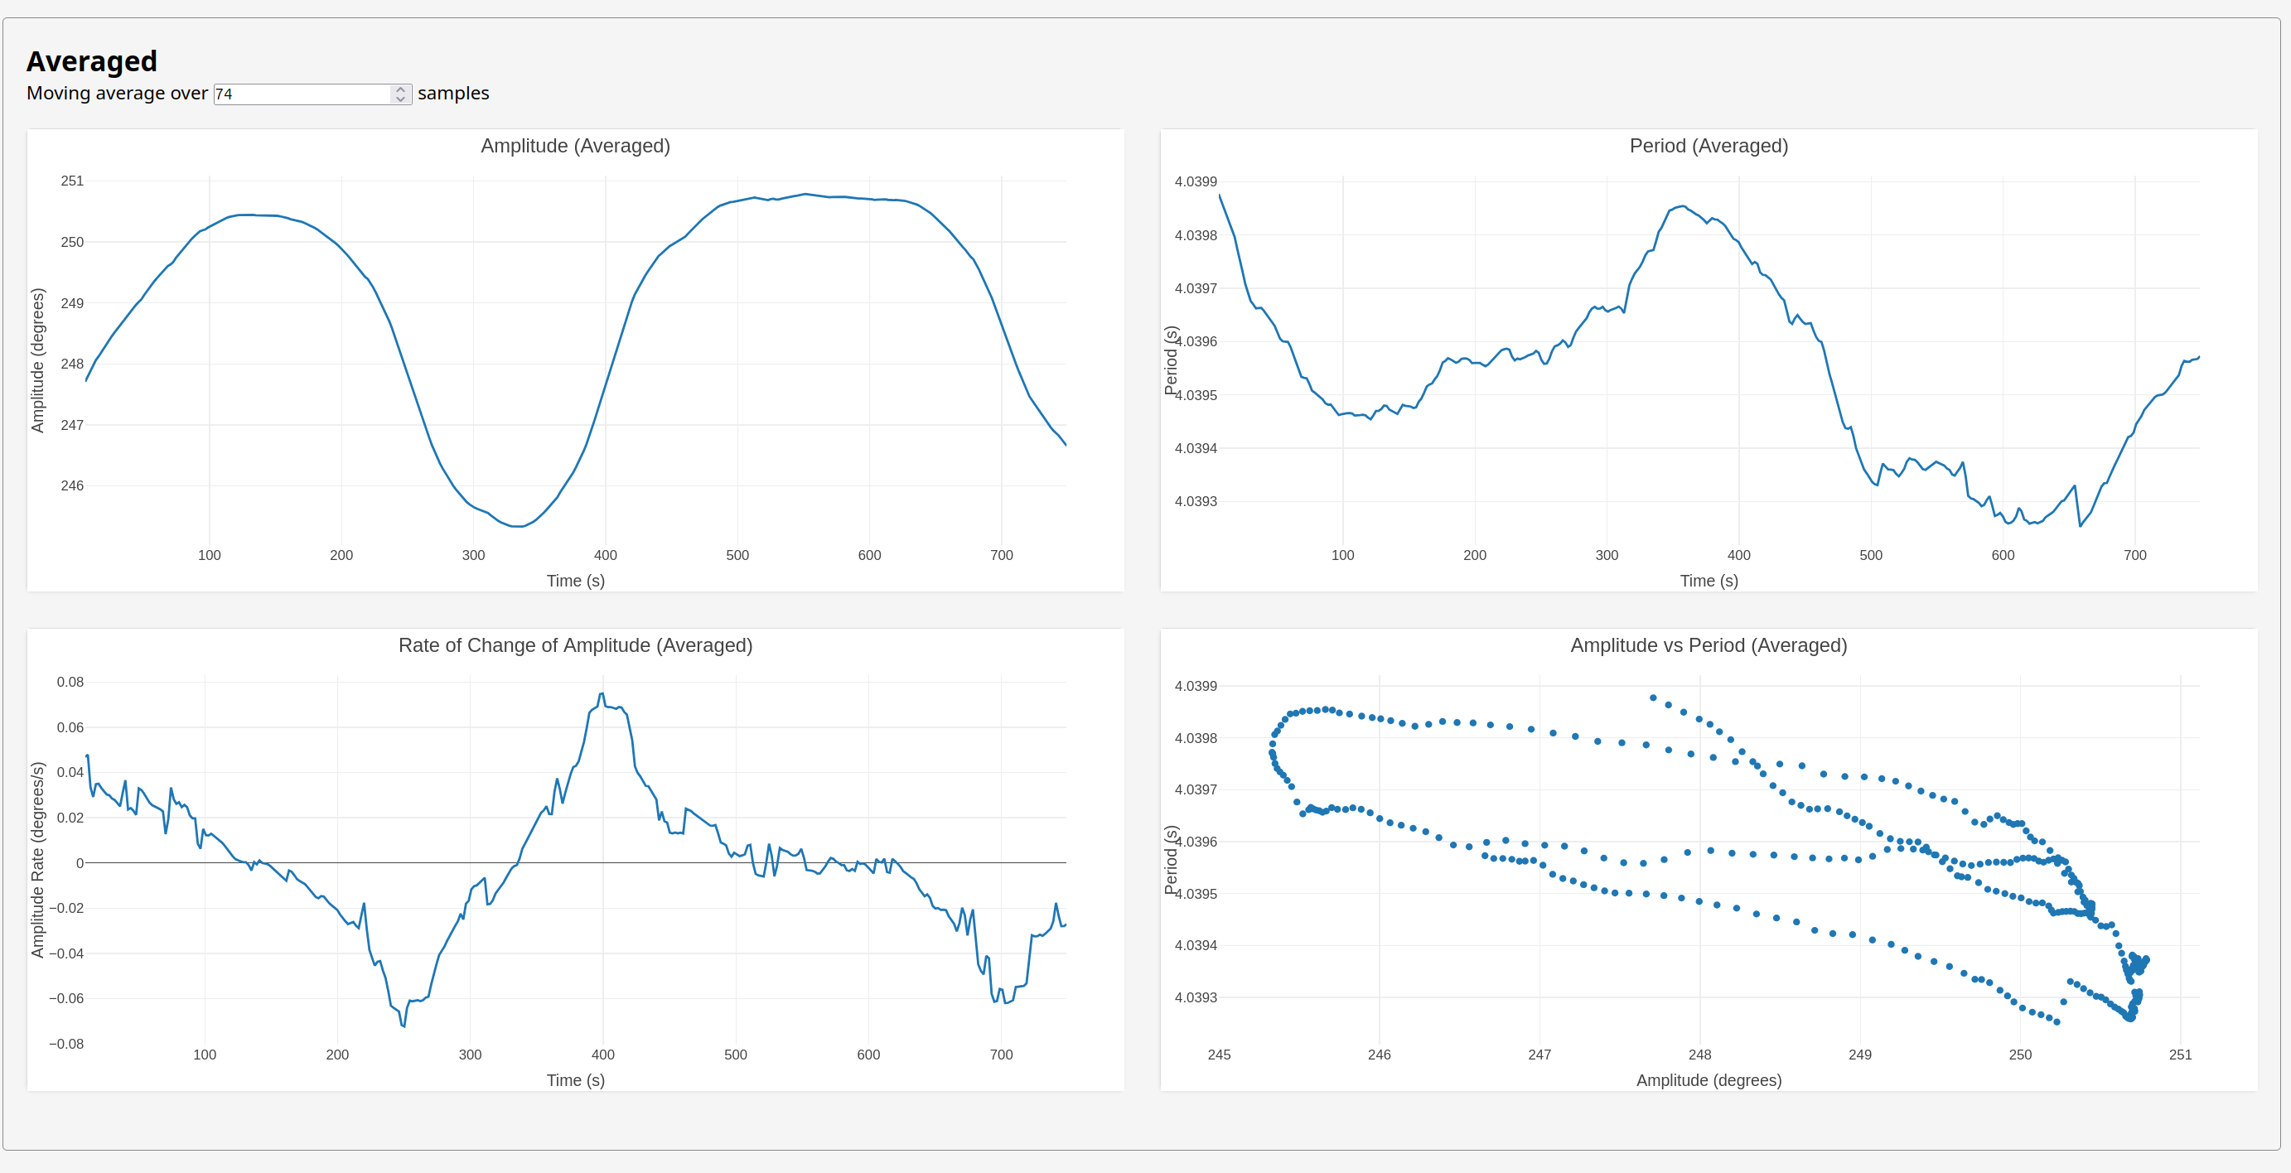Click "Time (s)" axis label under Period chart
Viewport: 2291px width, 1173px height.
(x=1708, y=581)
